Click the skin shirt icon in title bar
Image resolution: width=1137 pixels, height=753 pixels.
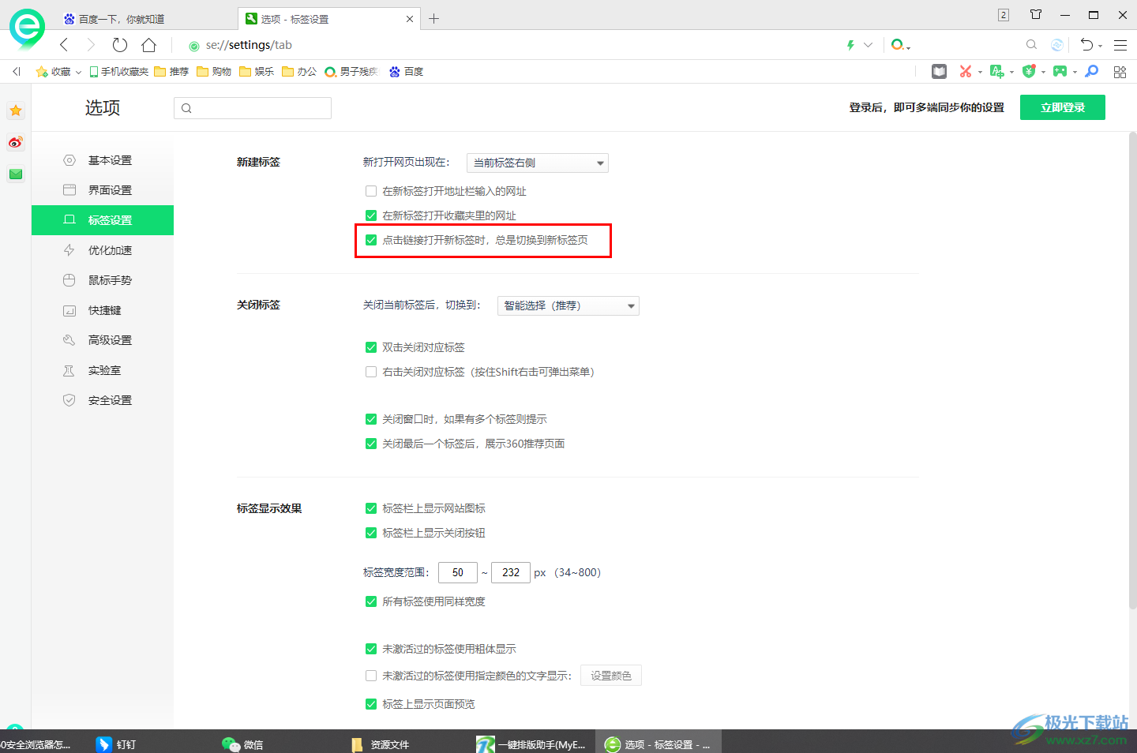pyautogui.click(x=1036, y=14)
